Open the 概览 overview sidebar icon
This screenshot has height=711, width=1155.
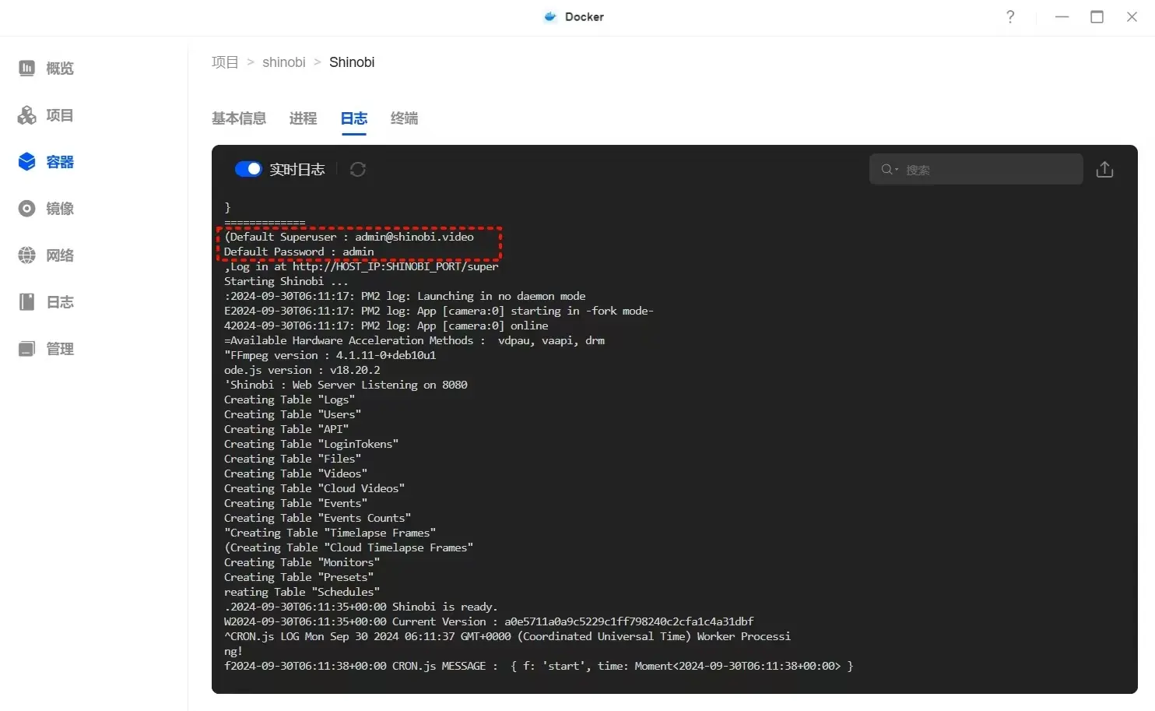(27, 69)
